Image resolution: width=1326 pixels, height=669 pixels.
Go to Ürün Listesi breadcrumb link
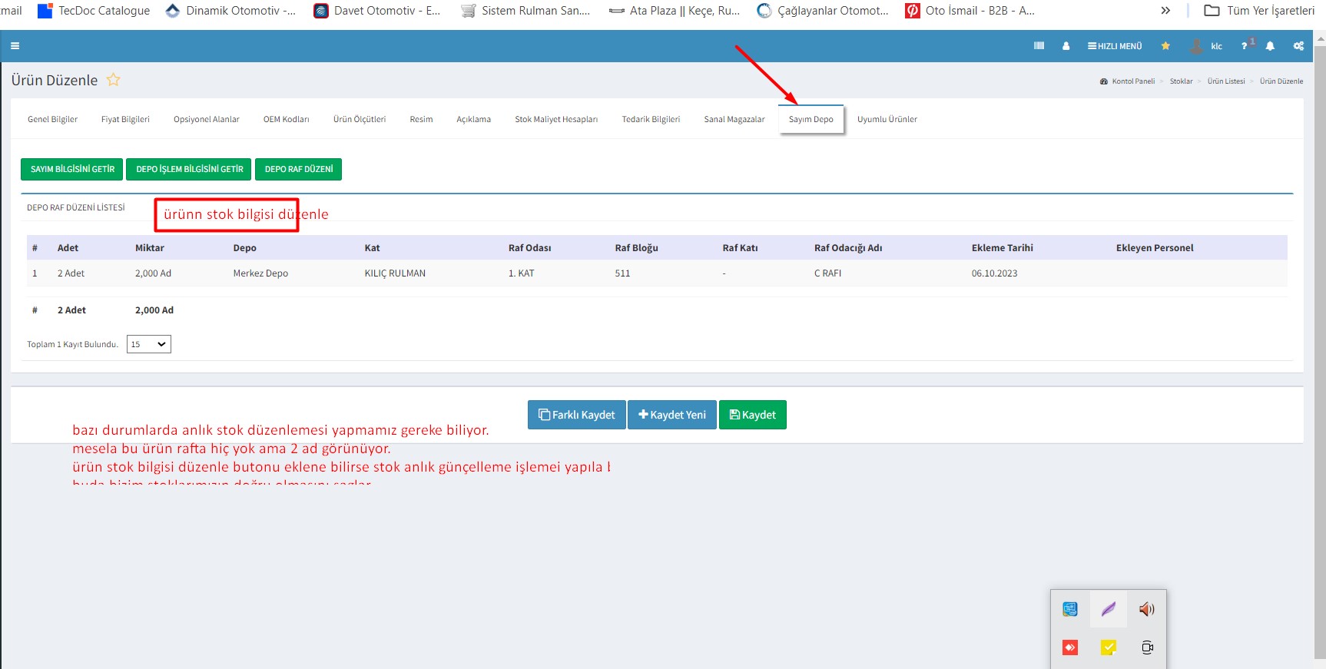[x=1225, y=81]
